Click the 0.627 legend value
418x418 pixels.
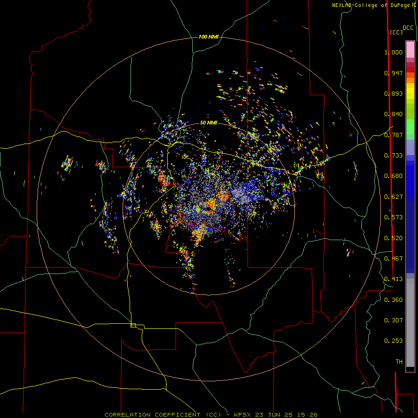point(393,197)
